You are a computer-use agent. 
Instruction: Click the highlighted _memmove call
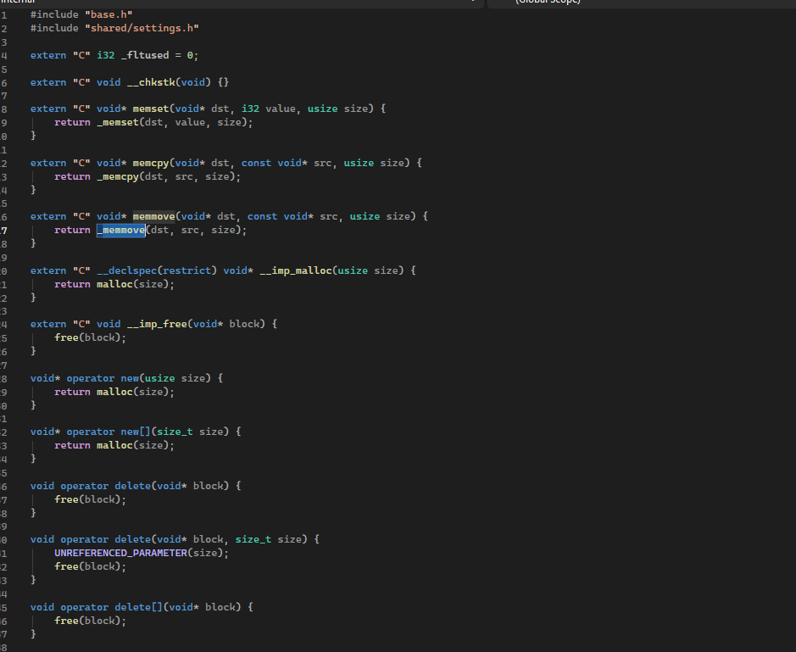(121, 230)
